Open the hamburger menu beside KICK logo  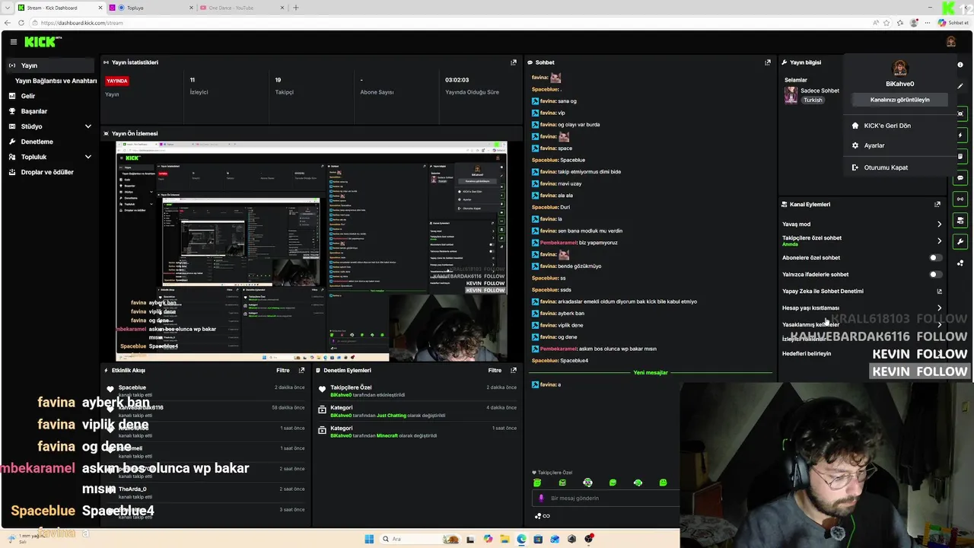(14, 42)
